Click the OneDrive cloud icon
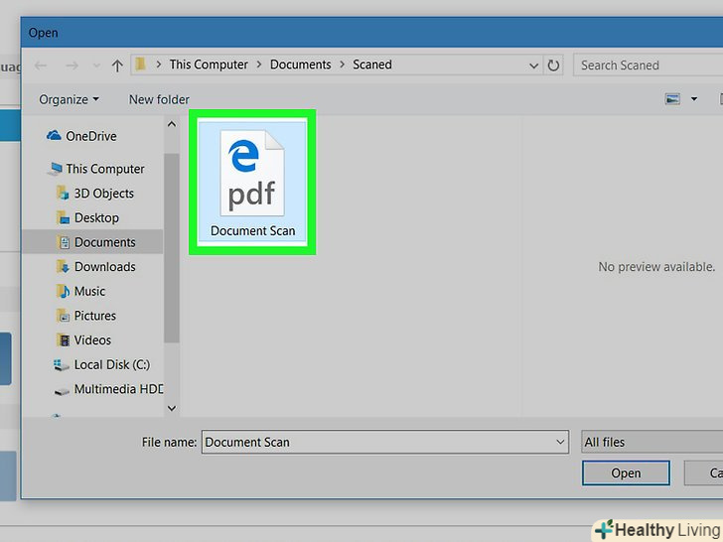The image size is (723, 542). 54,135
